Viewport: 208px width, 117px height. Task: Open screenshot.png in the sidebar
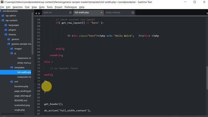22,105
